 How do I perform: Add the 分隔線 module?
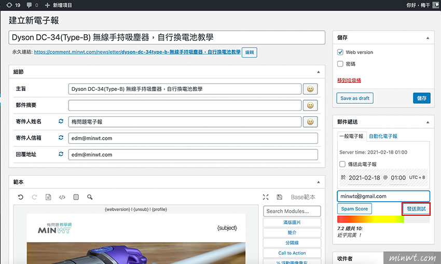coord(292,243)
